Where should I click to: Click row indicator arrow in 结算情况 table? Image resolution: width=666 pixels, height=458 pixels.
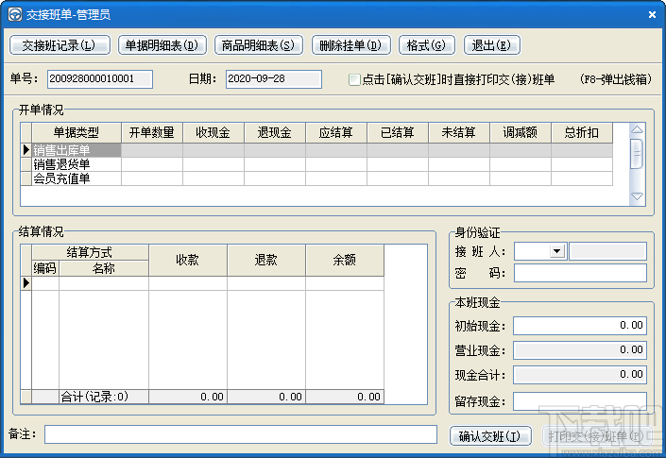(x=26, y=282)
